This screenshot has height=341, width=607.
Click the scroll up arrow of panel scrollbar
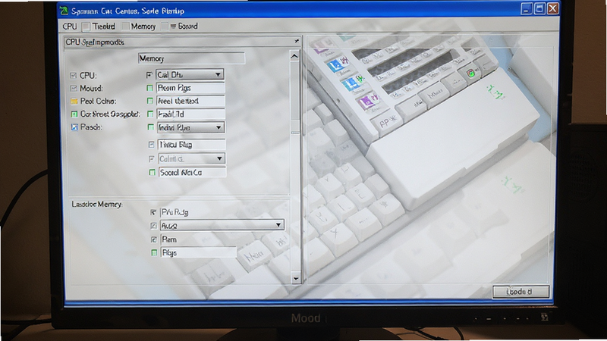point(294,56)
